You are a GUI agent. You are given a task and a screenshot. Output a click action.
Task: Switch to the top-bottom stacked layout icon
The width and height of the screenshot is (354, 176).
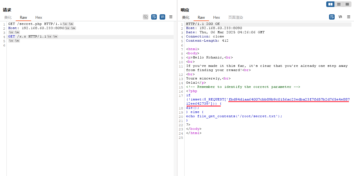339,4
